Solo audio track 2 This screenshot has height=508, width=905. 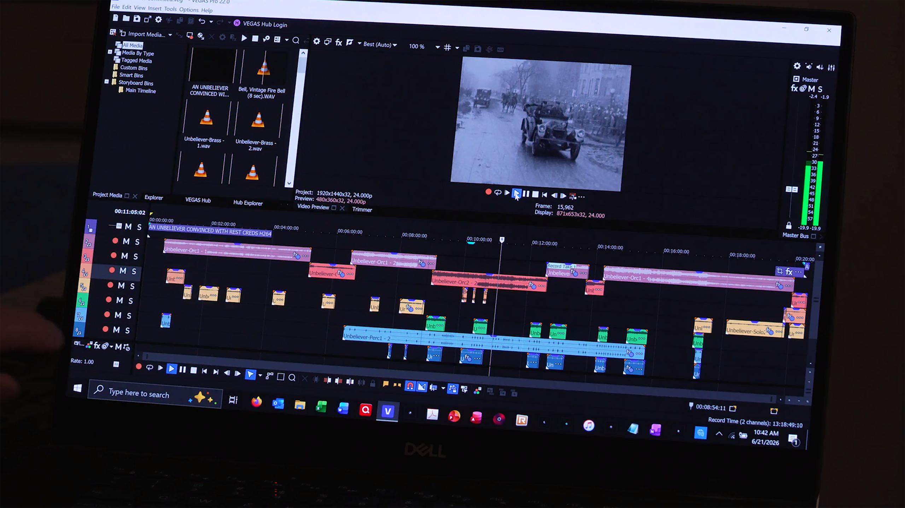pos(138,242)
